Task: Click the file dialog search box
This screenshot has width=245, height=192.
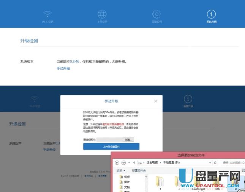Action: click(x=233, y=162)
